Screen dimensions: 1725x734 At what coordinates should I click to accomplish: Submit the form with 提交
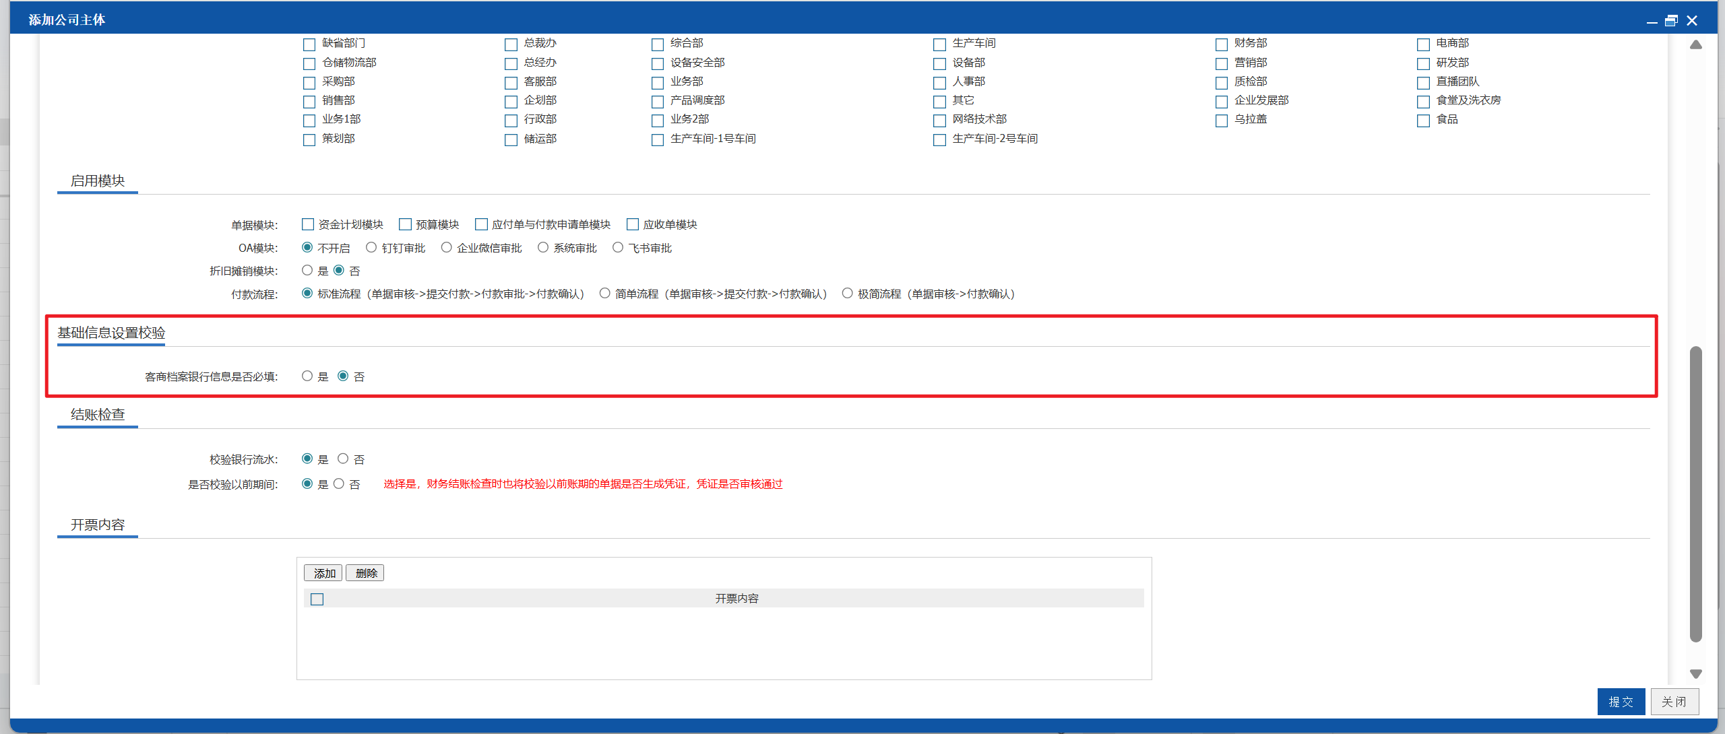click(x=1621, y=702)
